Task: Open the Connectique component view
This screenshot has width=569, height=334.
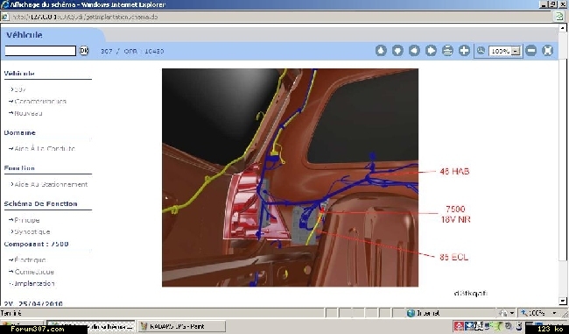Action: pyautogui.click(x=34, y=272)
